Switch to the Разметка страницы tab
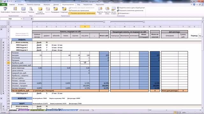 pyautogui.click(x=33, y=4)
